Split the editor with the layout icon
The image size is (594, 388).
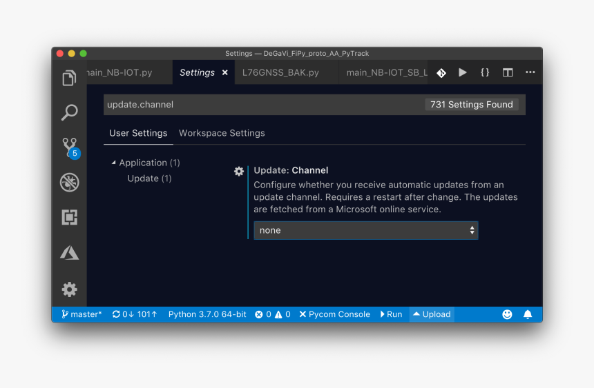click(x=508, y=72)
